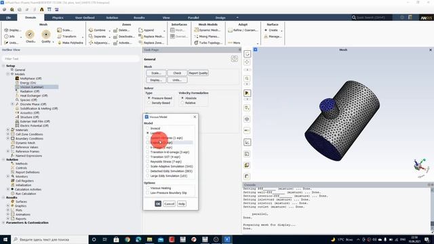434x244 pixels.
Task: Click Cancel in Viscous Model dialog
Action: [x=169, y=204]
